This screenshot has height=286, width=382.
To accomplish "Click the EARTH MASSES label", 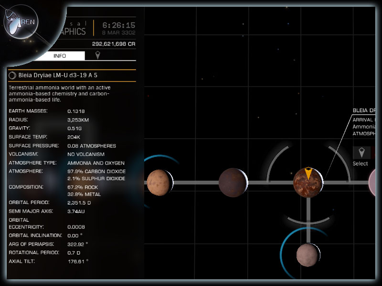I will pyautogui.click(x=28, y=111).
